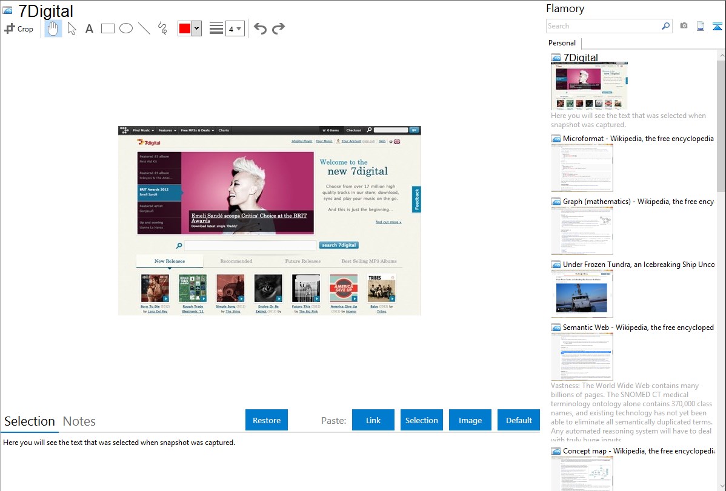The width and height of the screenshot is (726, 491).
Task: Click the camera capture snapshot icon
Action: click(684, 26)
